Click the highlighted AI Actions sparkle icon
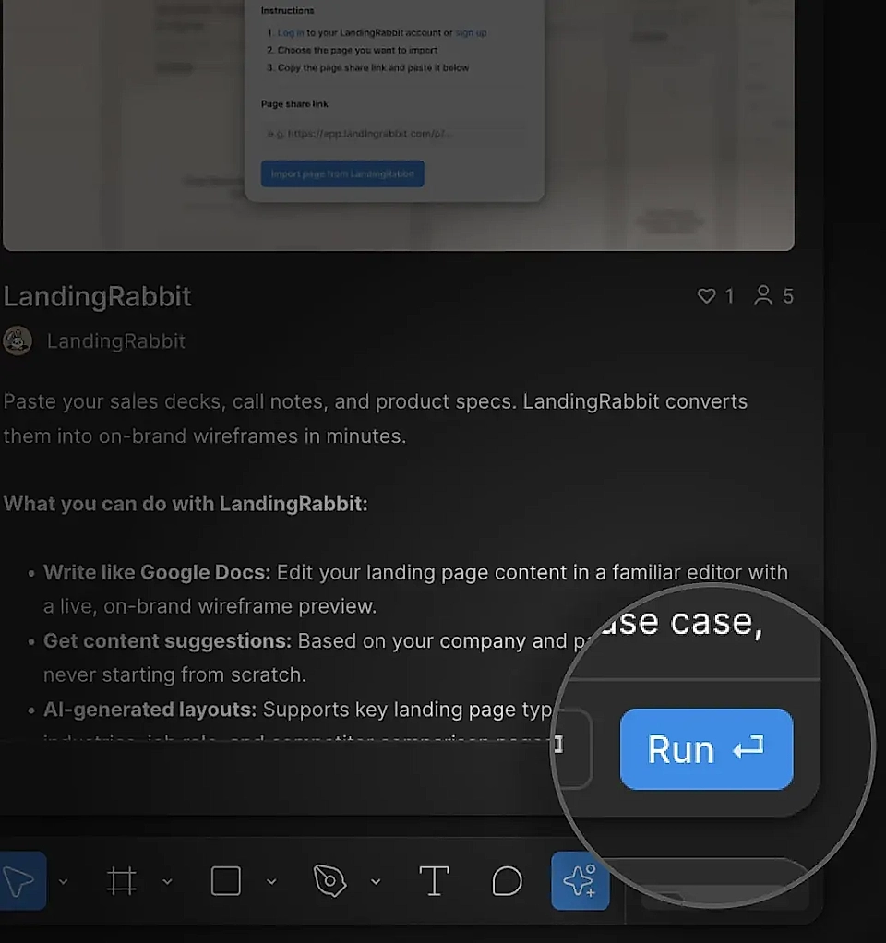The width and height of the screenshot is (886, 943). tap(580, 881)
